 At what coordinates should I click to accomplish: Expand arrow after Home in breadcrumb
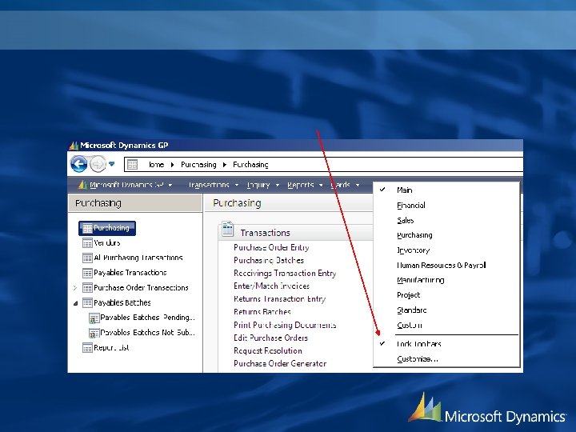(x=172, y=165)
